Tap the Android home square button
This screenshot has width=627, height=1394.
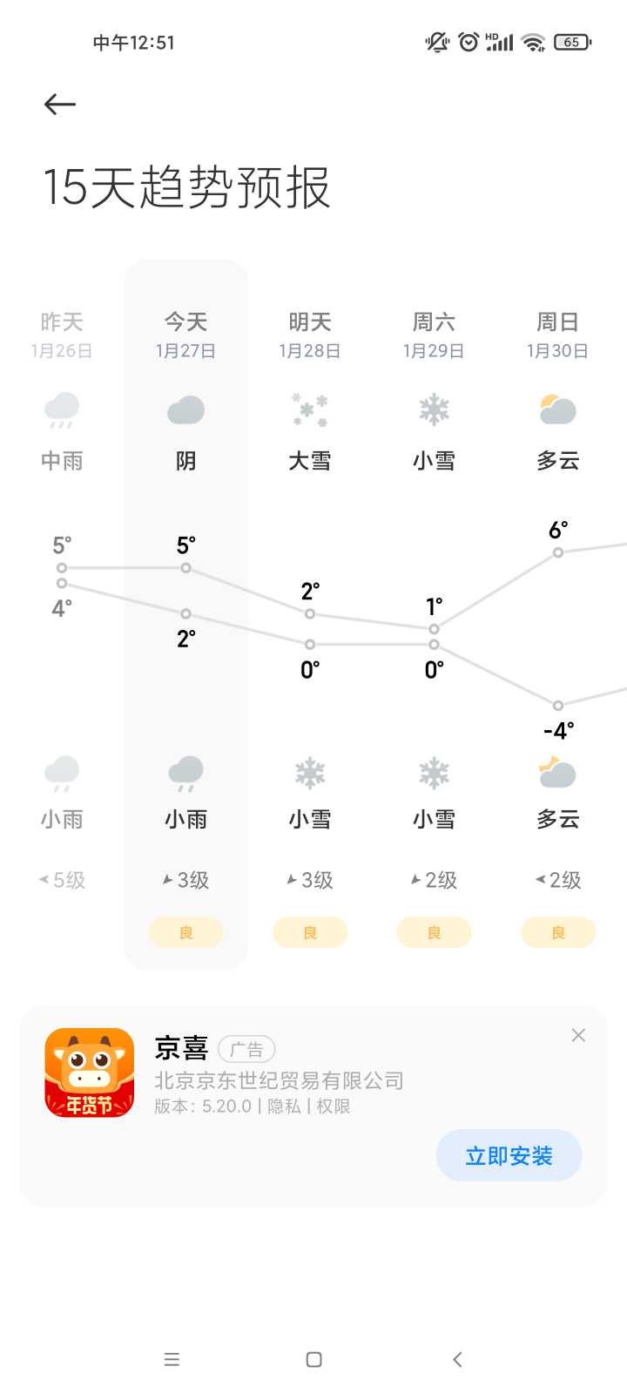point(314,1359)
